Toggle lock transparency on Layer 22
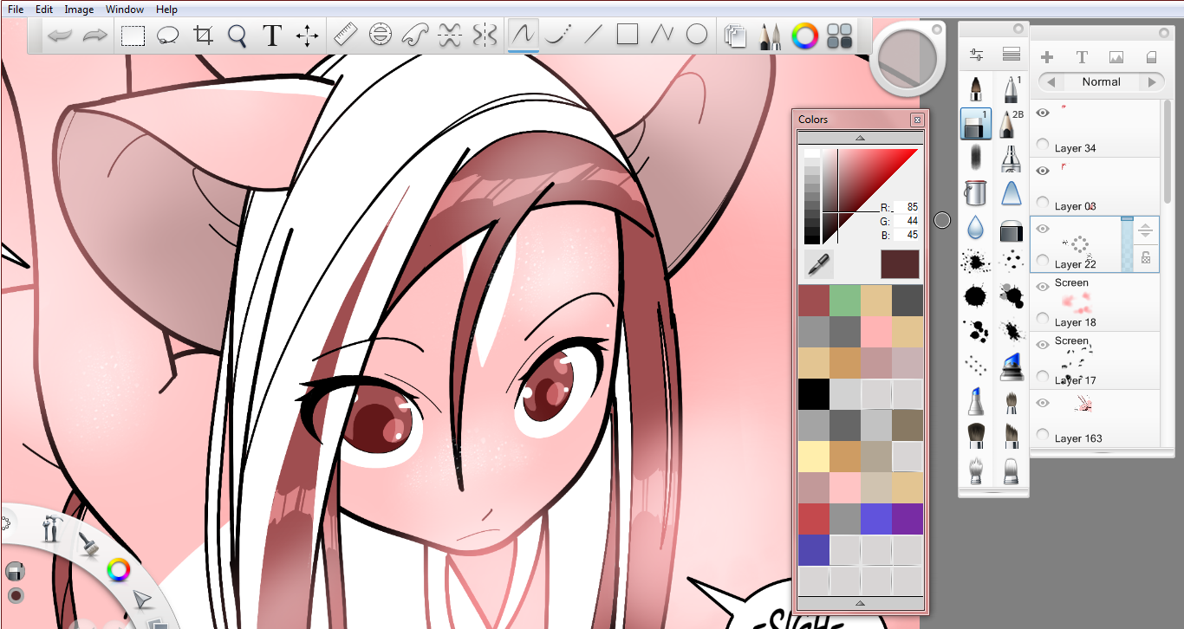Screen dimensions: 1184x629 [1146, 257]
